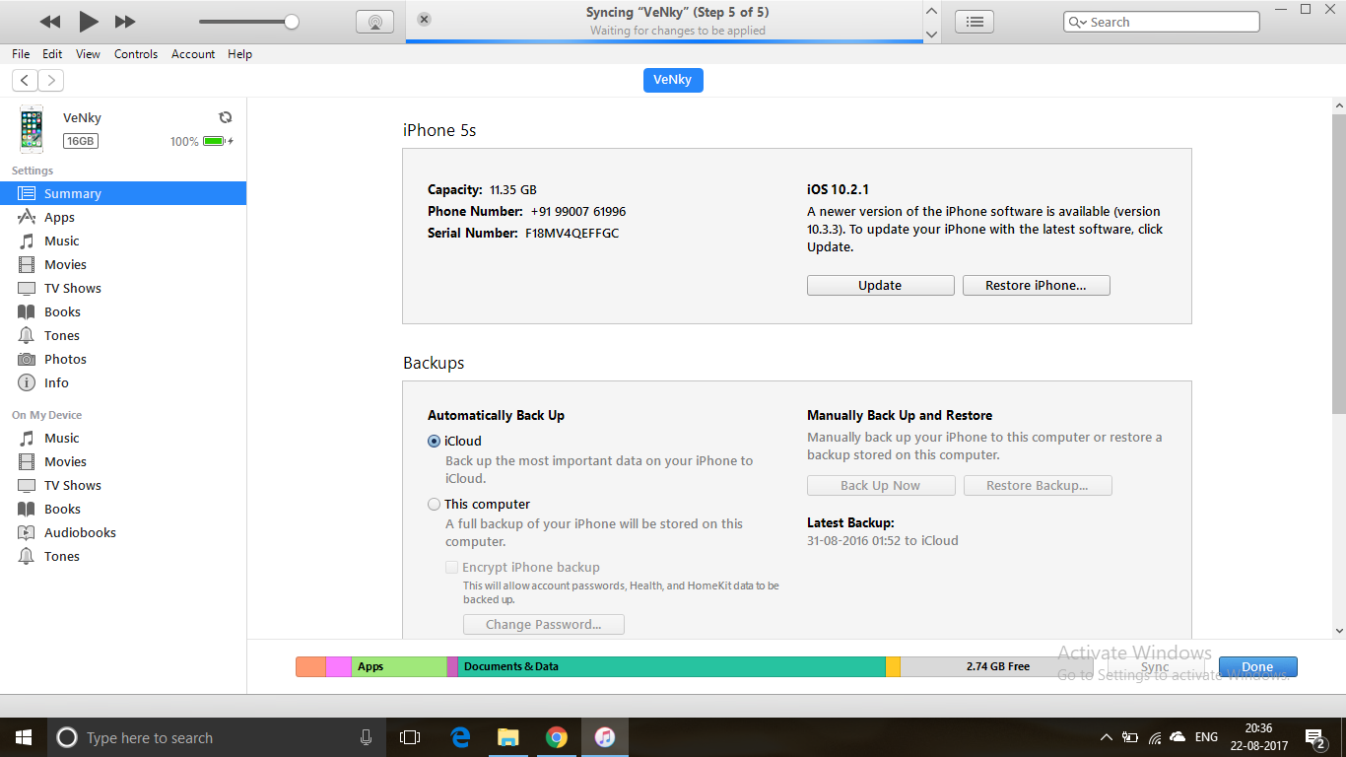Open the Account menu
Image resolution: width=1346 pixels, height=757 pixels.
193,54
